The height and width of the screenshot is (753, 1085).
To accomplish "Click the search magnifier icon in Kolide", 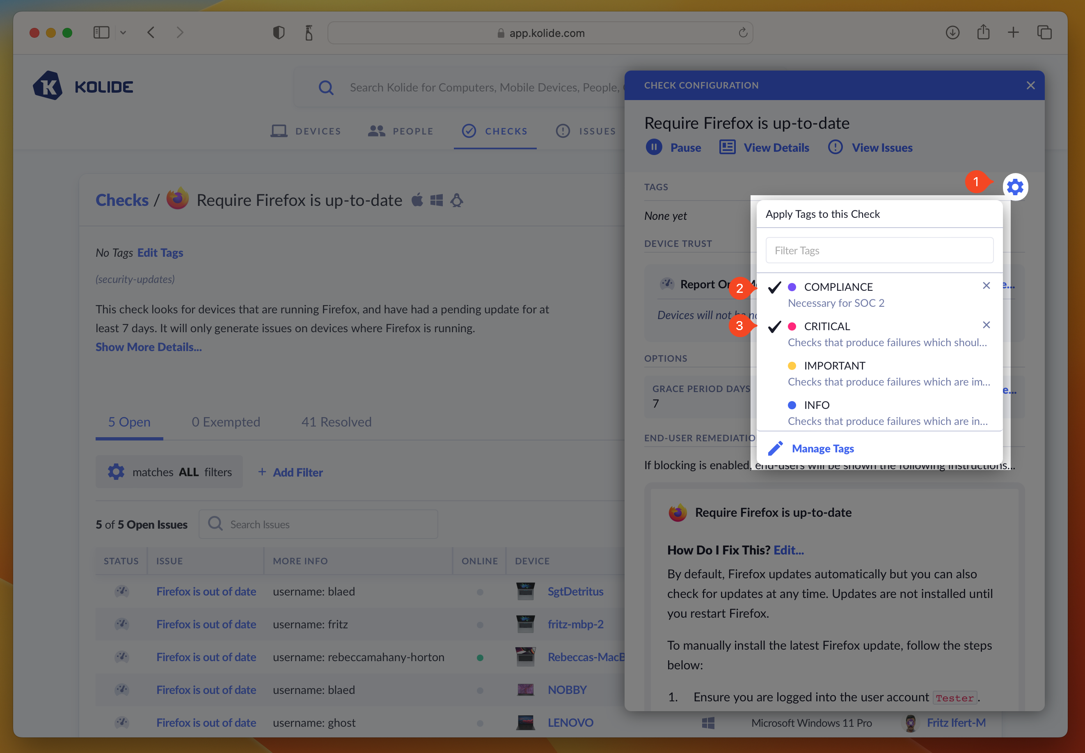I will tap(326, 88).
